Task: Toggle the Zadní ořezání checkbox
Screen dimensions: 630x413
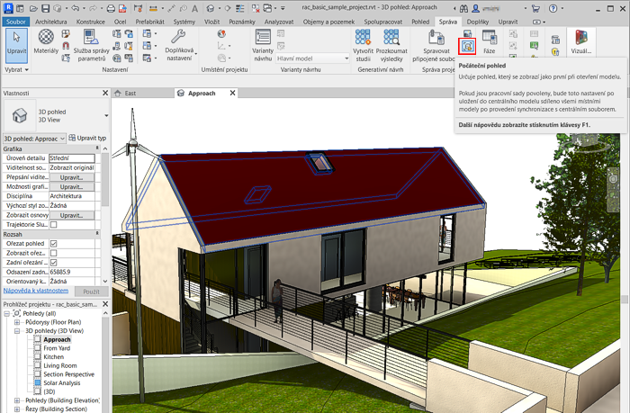Action: pos(53,264)
